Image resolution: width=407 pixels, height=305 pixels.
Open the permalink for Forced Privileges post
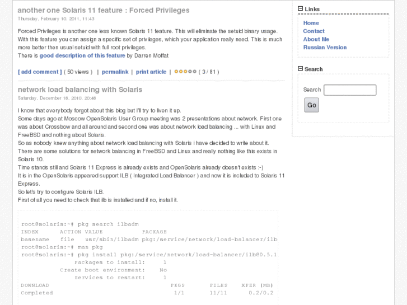115,72
